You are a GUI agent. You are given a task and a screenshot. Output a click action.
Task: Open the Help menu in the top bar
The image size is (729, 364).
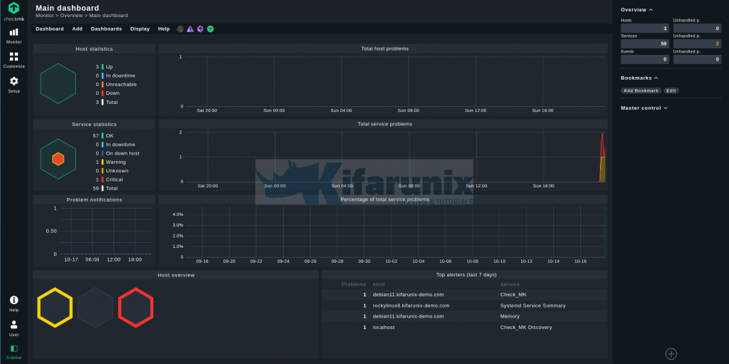[164, 29]
